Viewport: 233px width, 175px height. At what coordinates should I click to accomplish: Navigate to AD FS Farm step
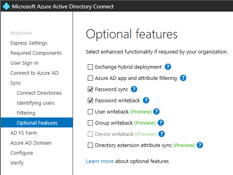coord(24,133)
